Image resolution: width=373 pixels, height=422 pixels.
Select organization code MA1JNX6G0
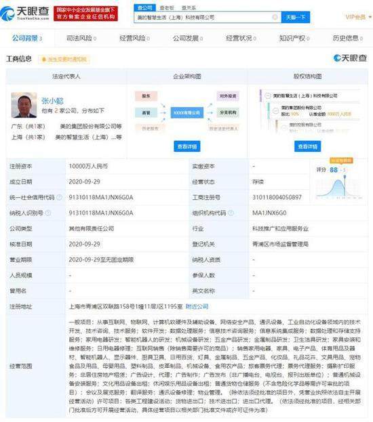pos(269,213)
